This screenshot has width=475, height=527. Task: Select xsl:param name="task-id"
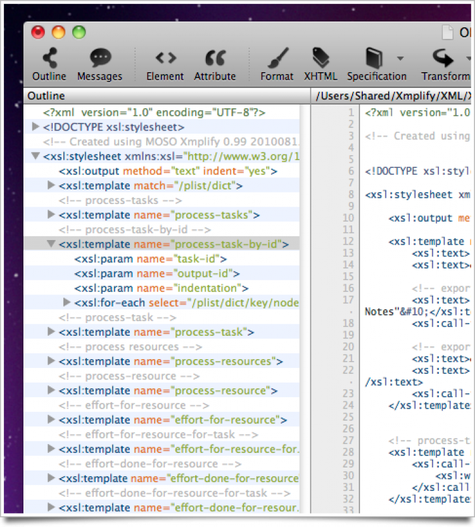[x=161, y=258]
